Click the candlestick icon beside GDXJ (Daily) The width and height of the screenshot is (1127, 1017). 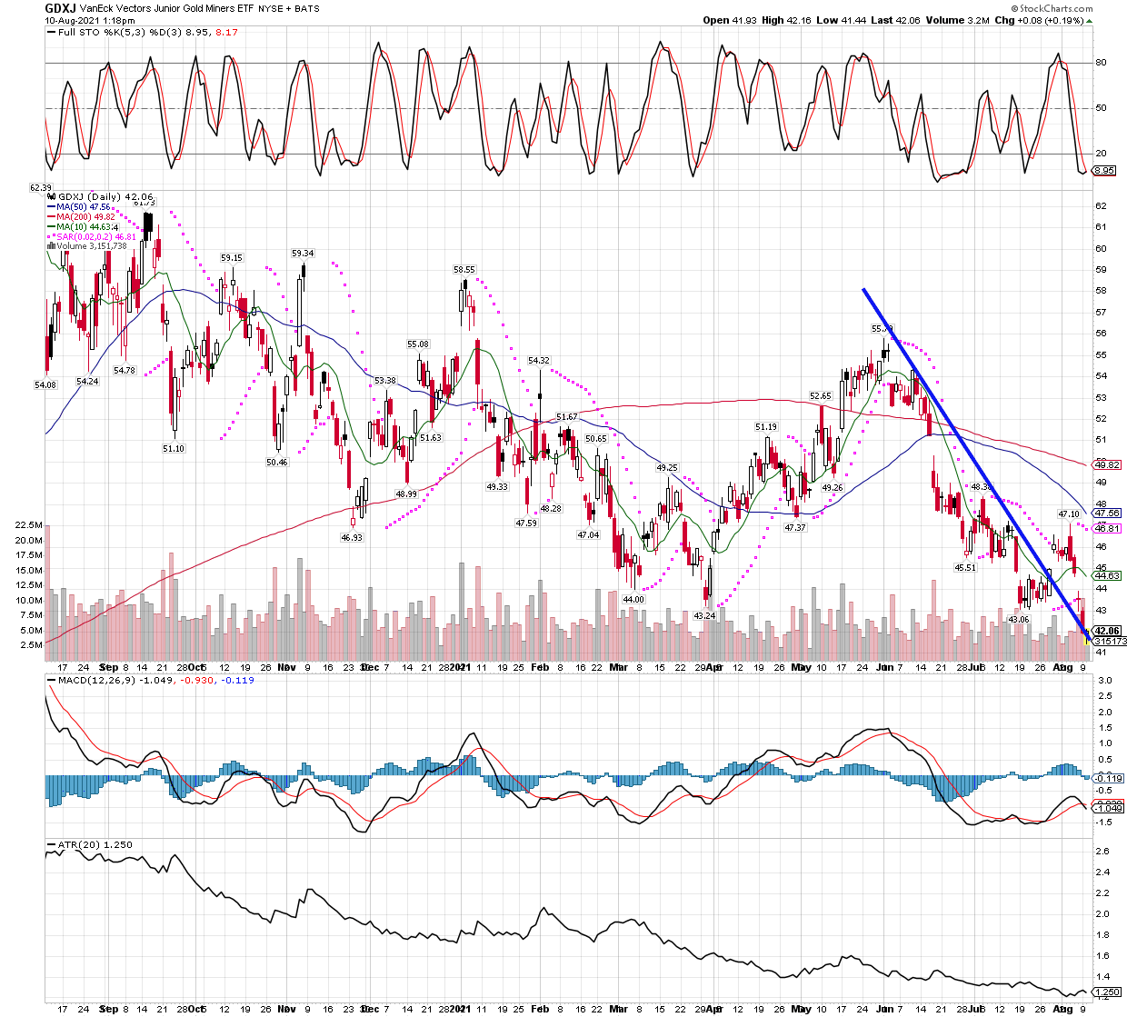(x=52, y=196)
